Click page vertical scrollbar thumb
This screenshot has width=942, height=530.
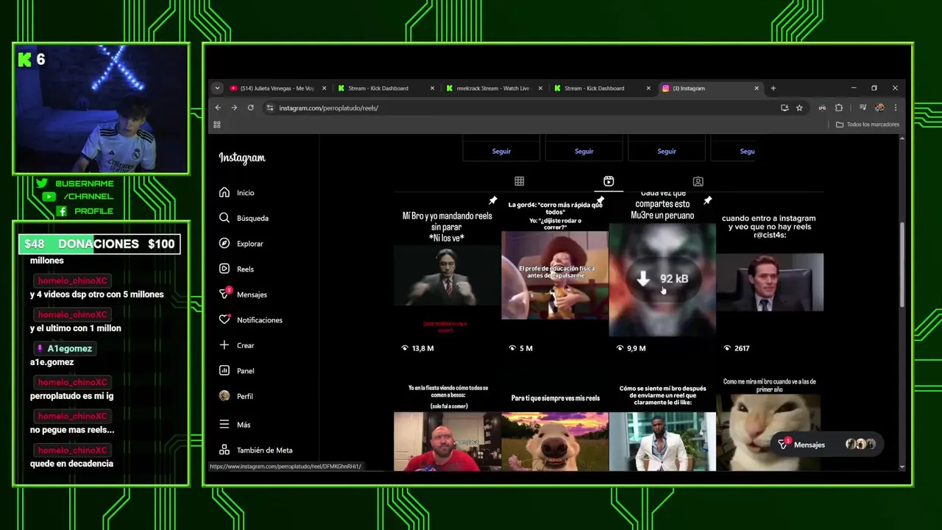click(902, 265)
